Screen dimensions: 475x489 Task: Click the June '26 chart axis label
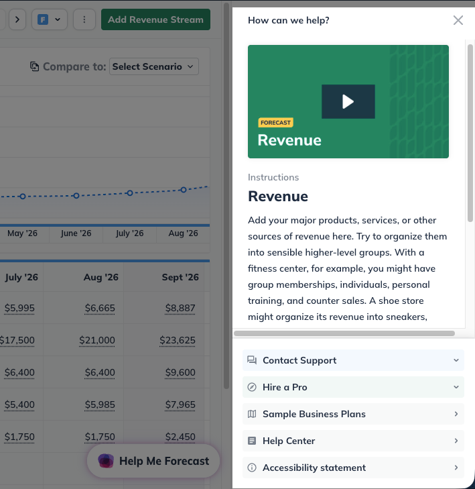(x=76, y=233)
